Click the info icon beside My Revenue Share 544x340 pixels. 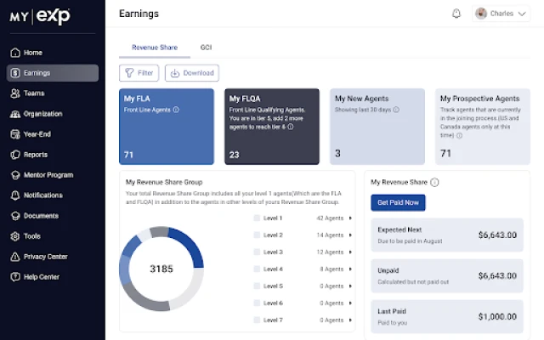[434, 182]
